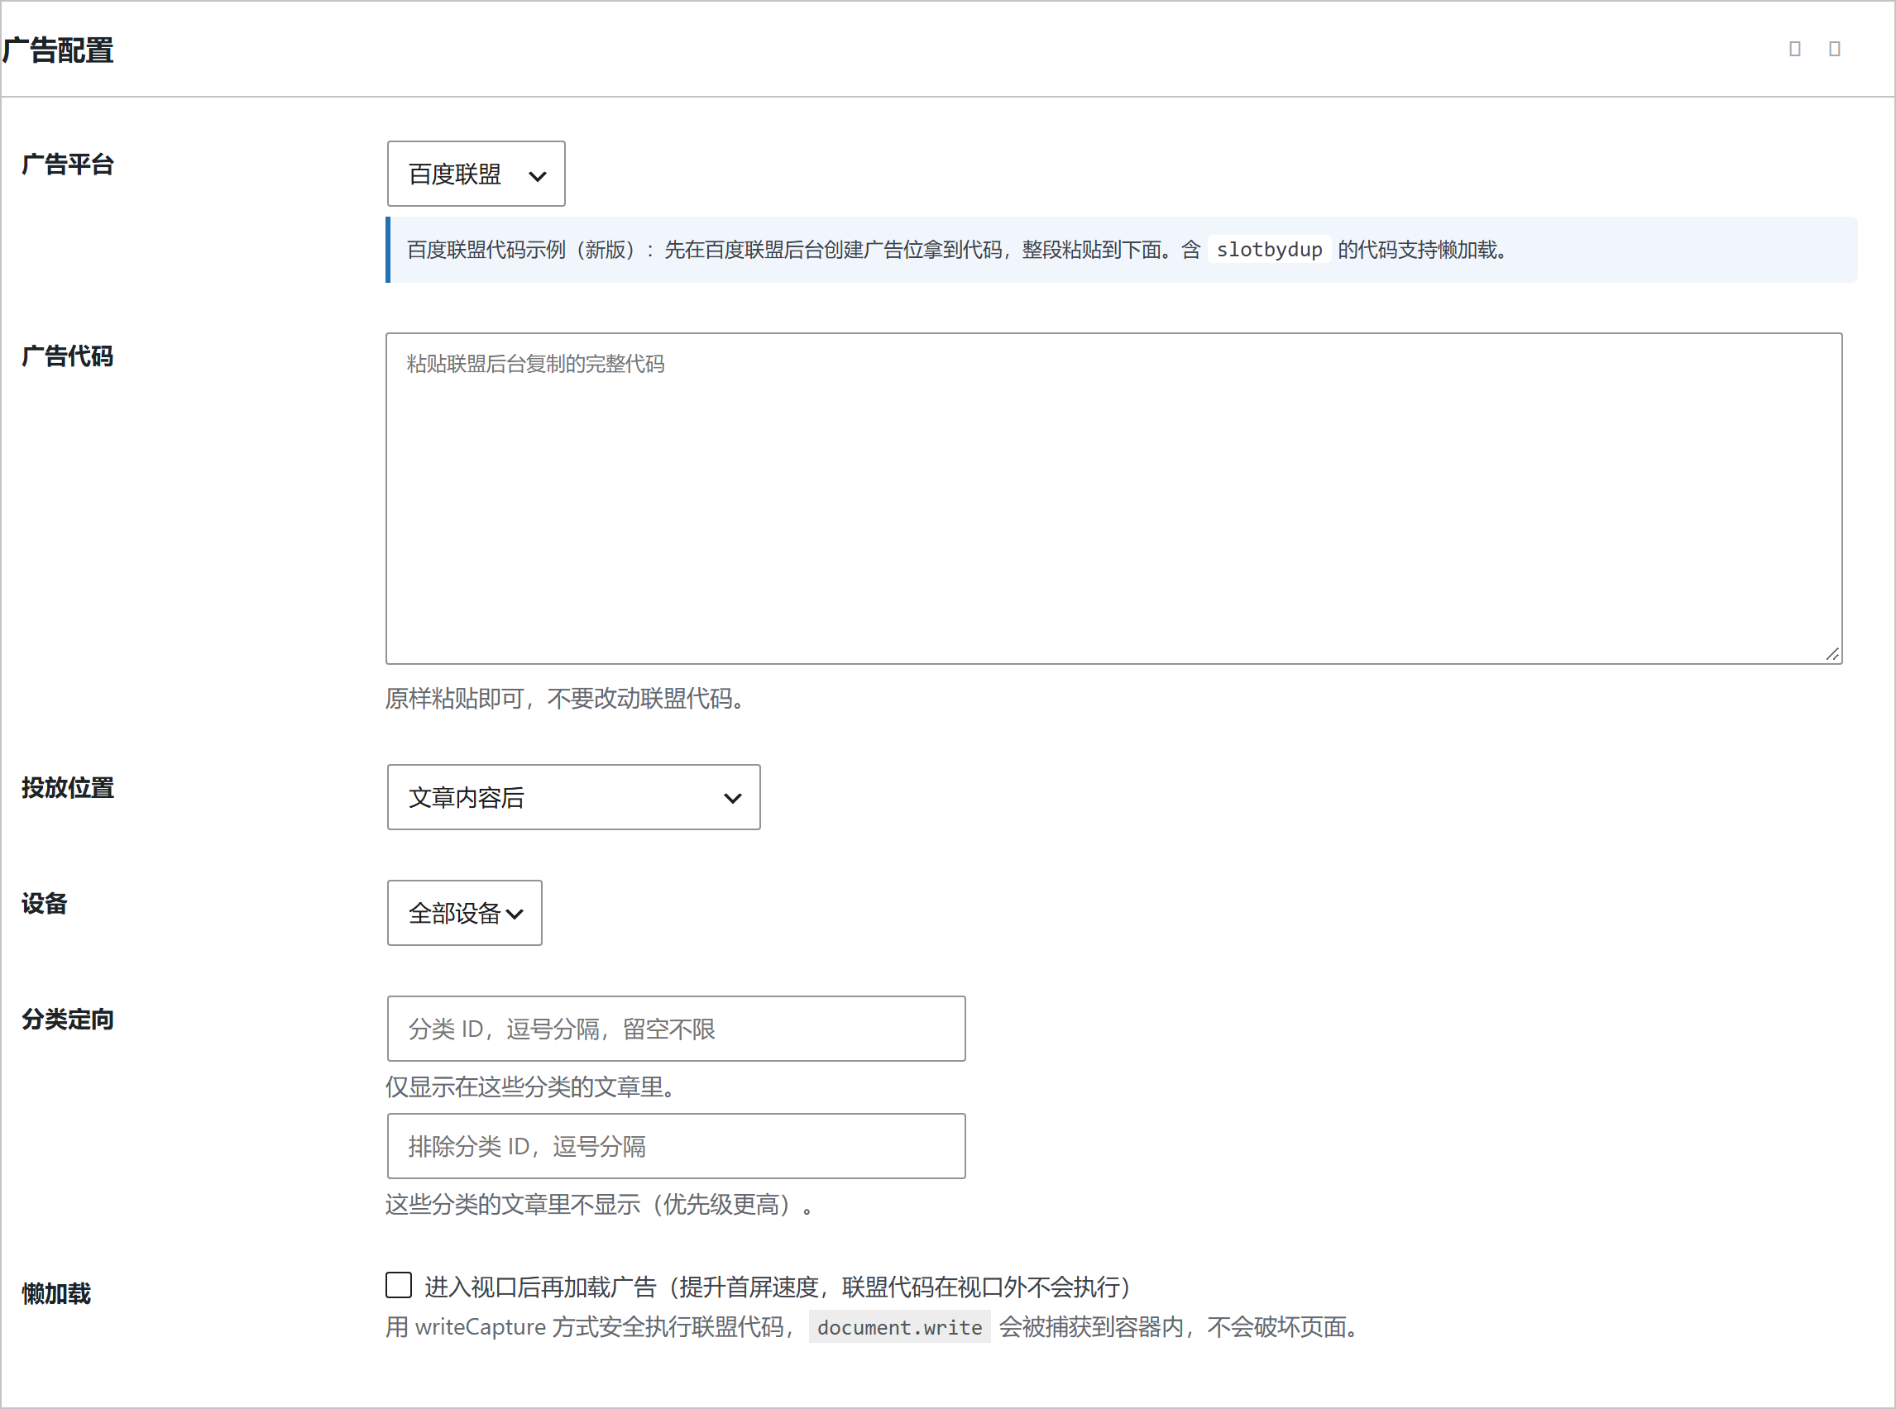Viewport: 1896px width, 1409px height.
Task: Open the 广告平台 dropdown showing 百度联盟
Action: 476,174
